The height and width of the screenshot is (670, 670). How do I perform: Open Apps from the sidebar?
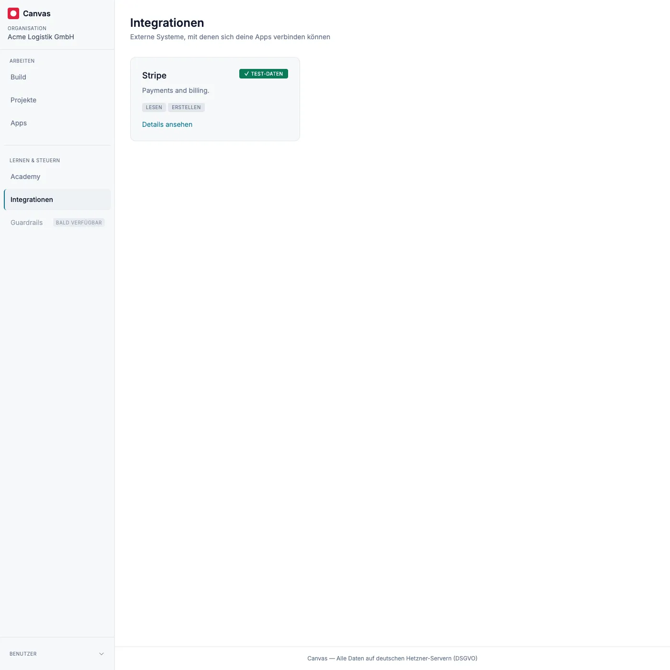[x=57, y=123]
